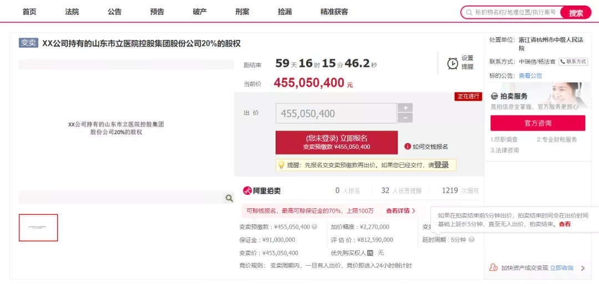This screenshot has height=284, width=599.
Task: Expand the arrow next to 立即咨询
Action: [x=582, y=268]
